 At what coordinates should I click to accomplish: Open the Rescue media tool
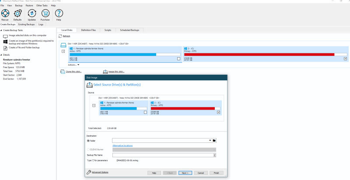click(5, 14)
